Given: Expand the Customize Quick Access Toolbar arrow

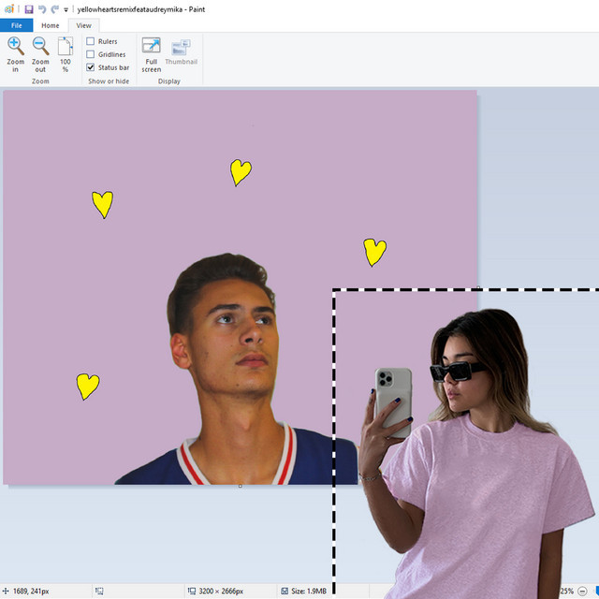Looking at the screenshot, I should [66, 9].
